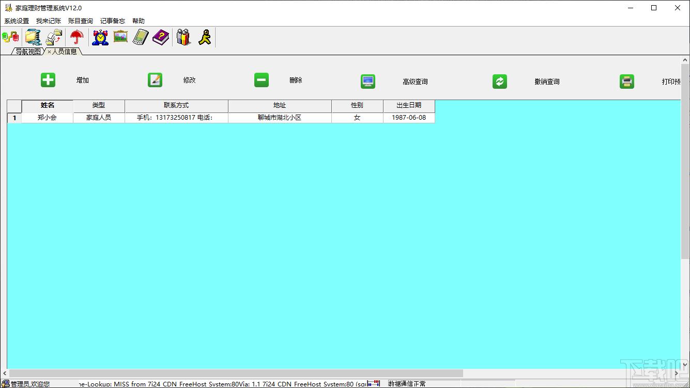690x388 pixels.
Task: Select the row for 郑小会
Action: pyautogui.click(x=47, y=118)
